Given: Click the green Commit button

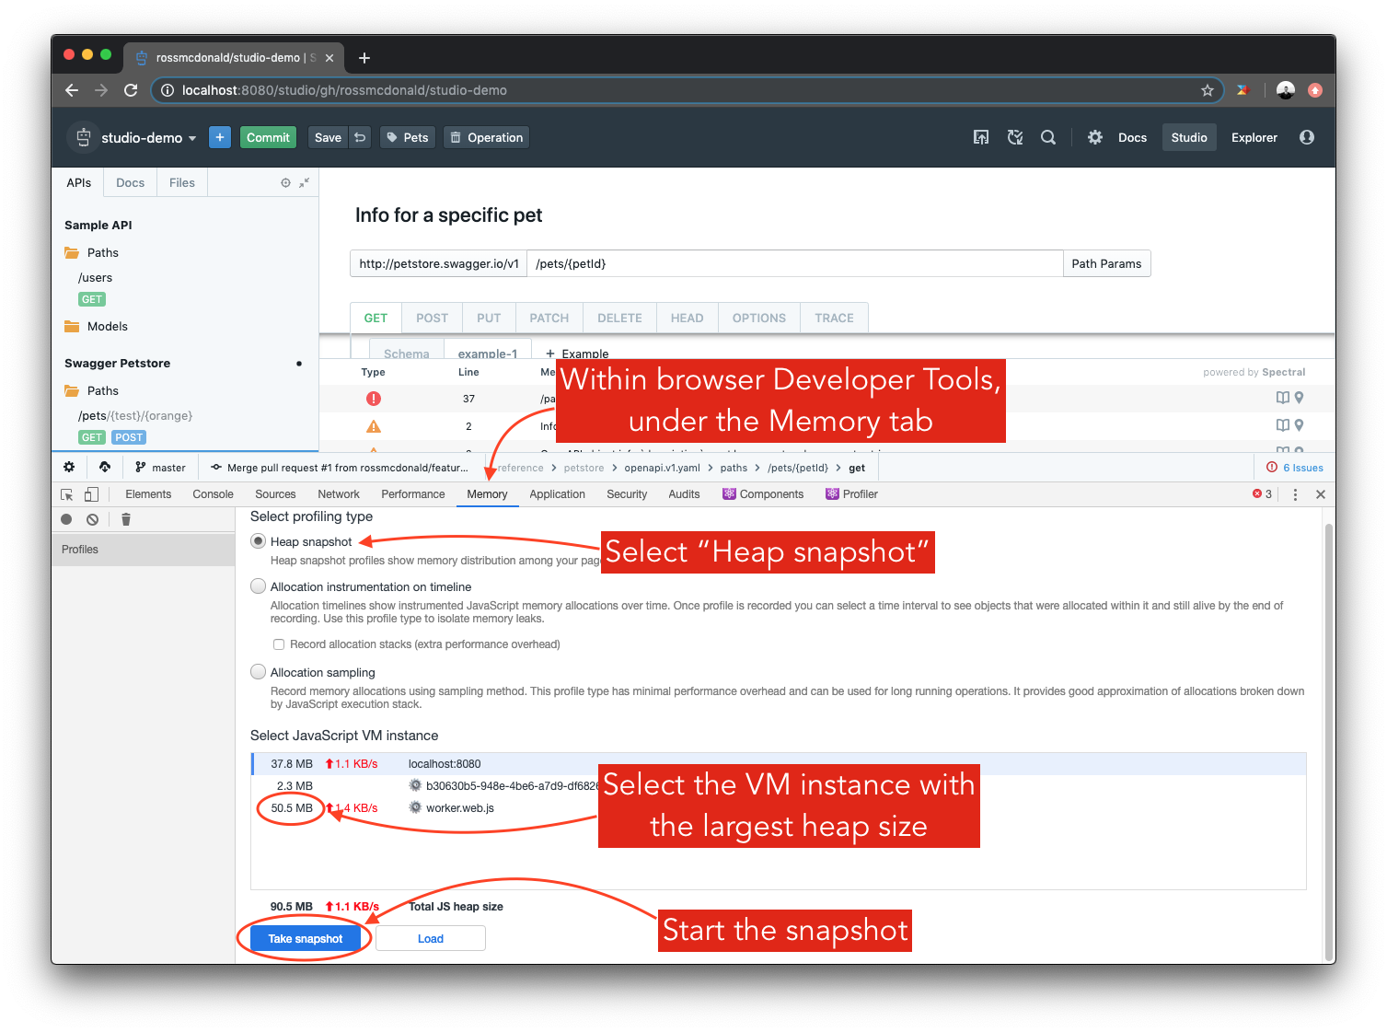Looking at the screenshot, I should [268, 137].
